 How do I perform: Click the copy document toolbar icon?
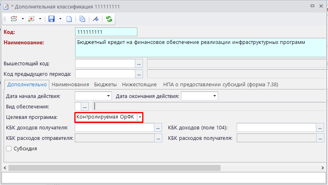[x=82, y=19]
